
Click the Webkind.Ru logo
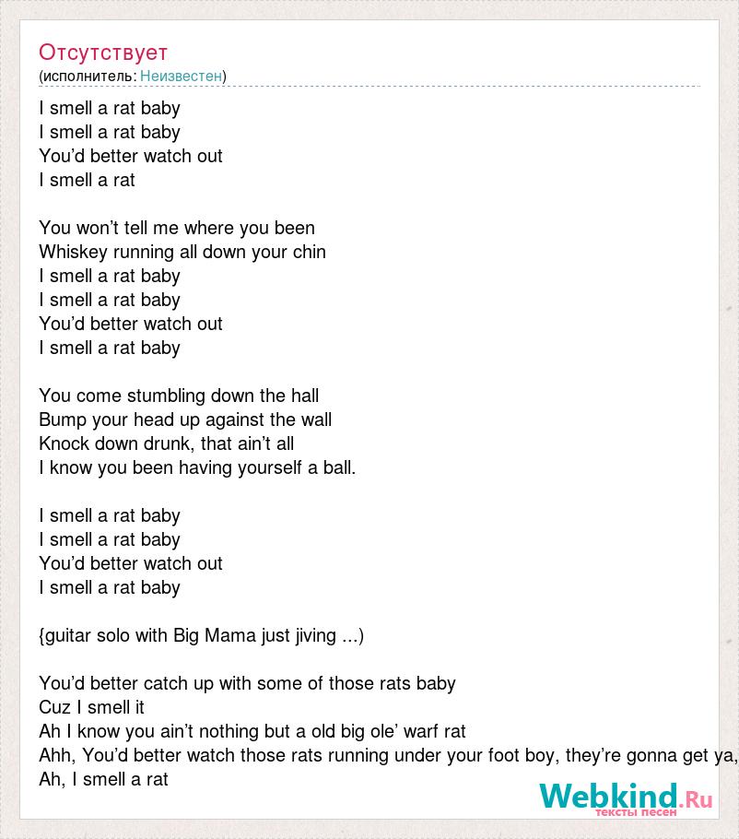click(626, 798)
